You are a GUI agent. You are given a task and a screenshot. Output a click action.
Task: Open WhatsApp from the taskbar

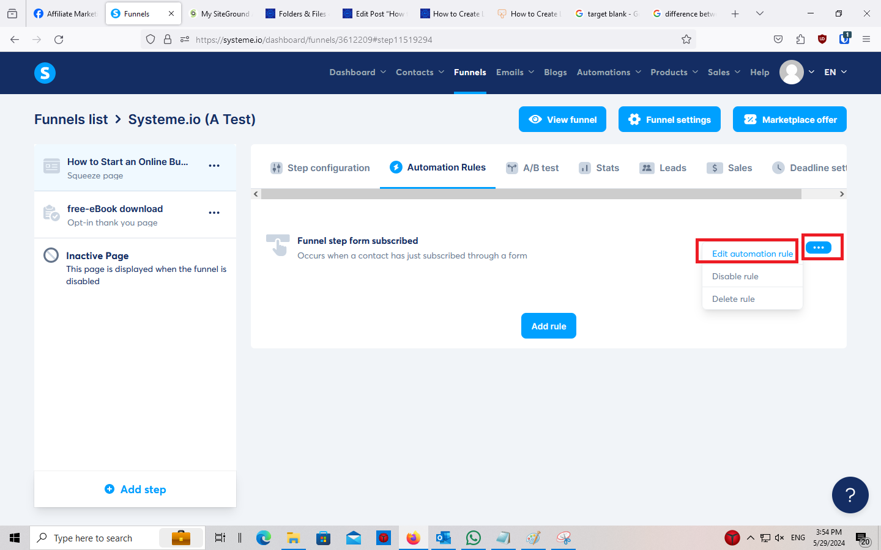[474, 538]
